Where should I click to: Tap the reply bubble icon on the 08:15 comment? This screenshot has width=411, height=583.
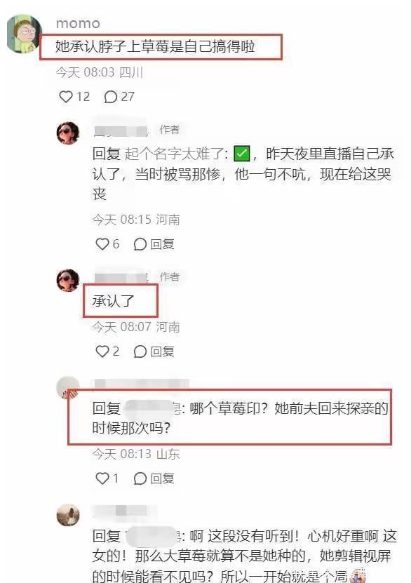[x=140, y=244]
